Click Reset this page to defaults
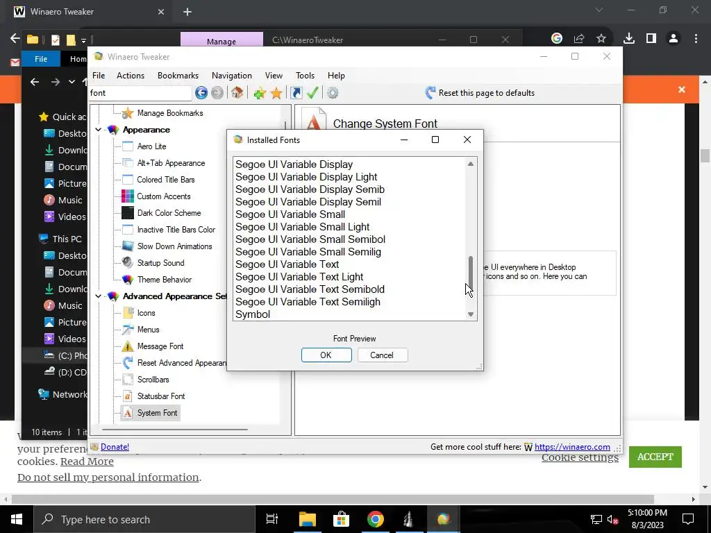Viewport: 711px width, 533px height. click(x=480, y=93)
